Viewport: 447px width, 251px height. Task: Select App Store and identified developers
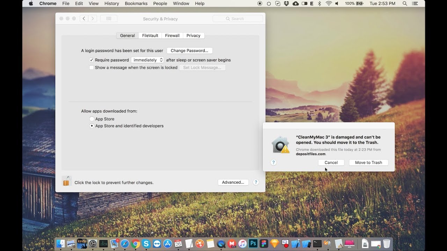pos(92,126)
